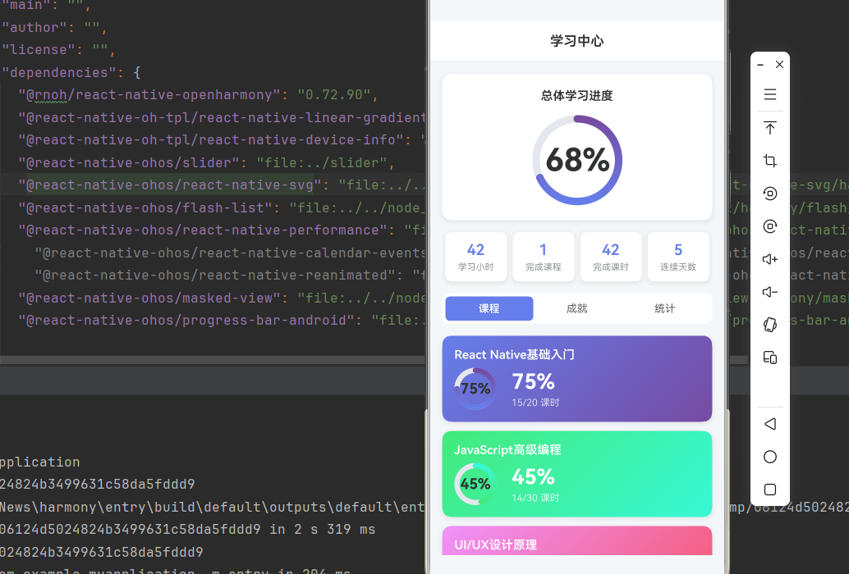
Task: Tap the emulator Home circle button
Action: tap(770, 457)
